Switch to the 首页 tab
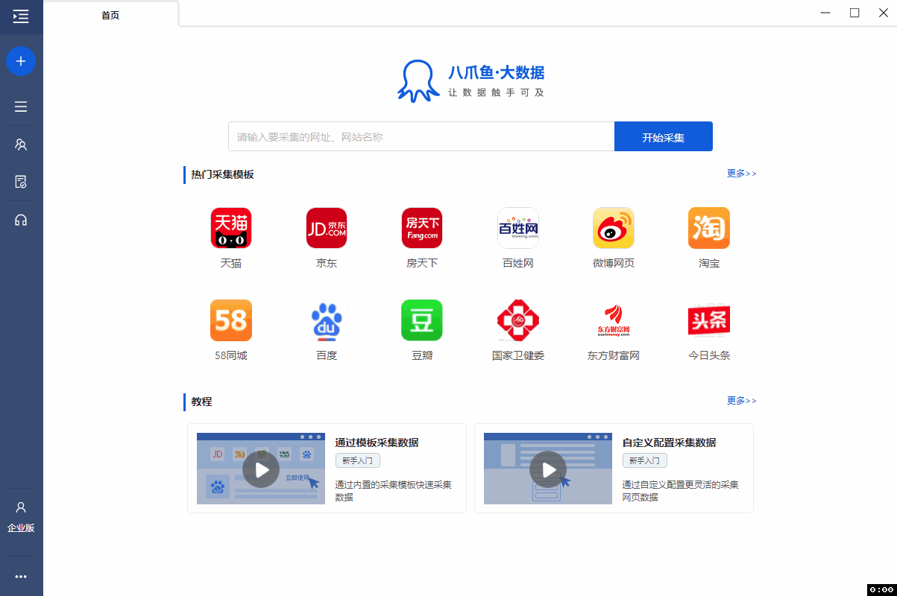 110,15
